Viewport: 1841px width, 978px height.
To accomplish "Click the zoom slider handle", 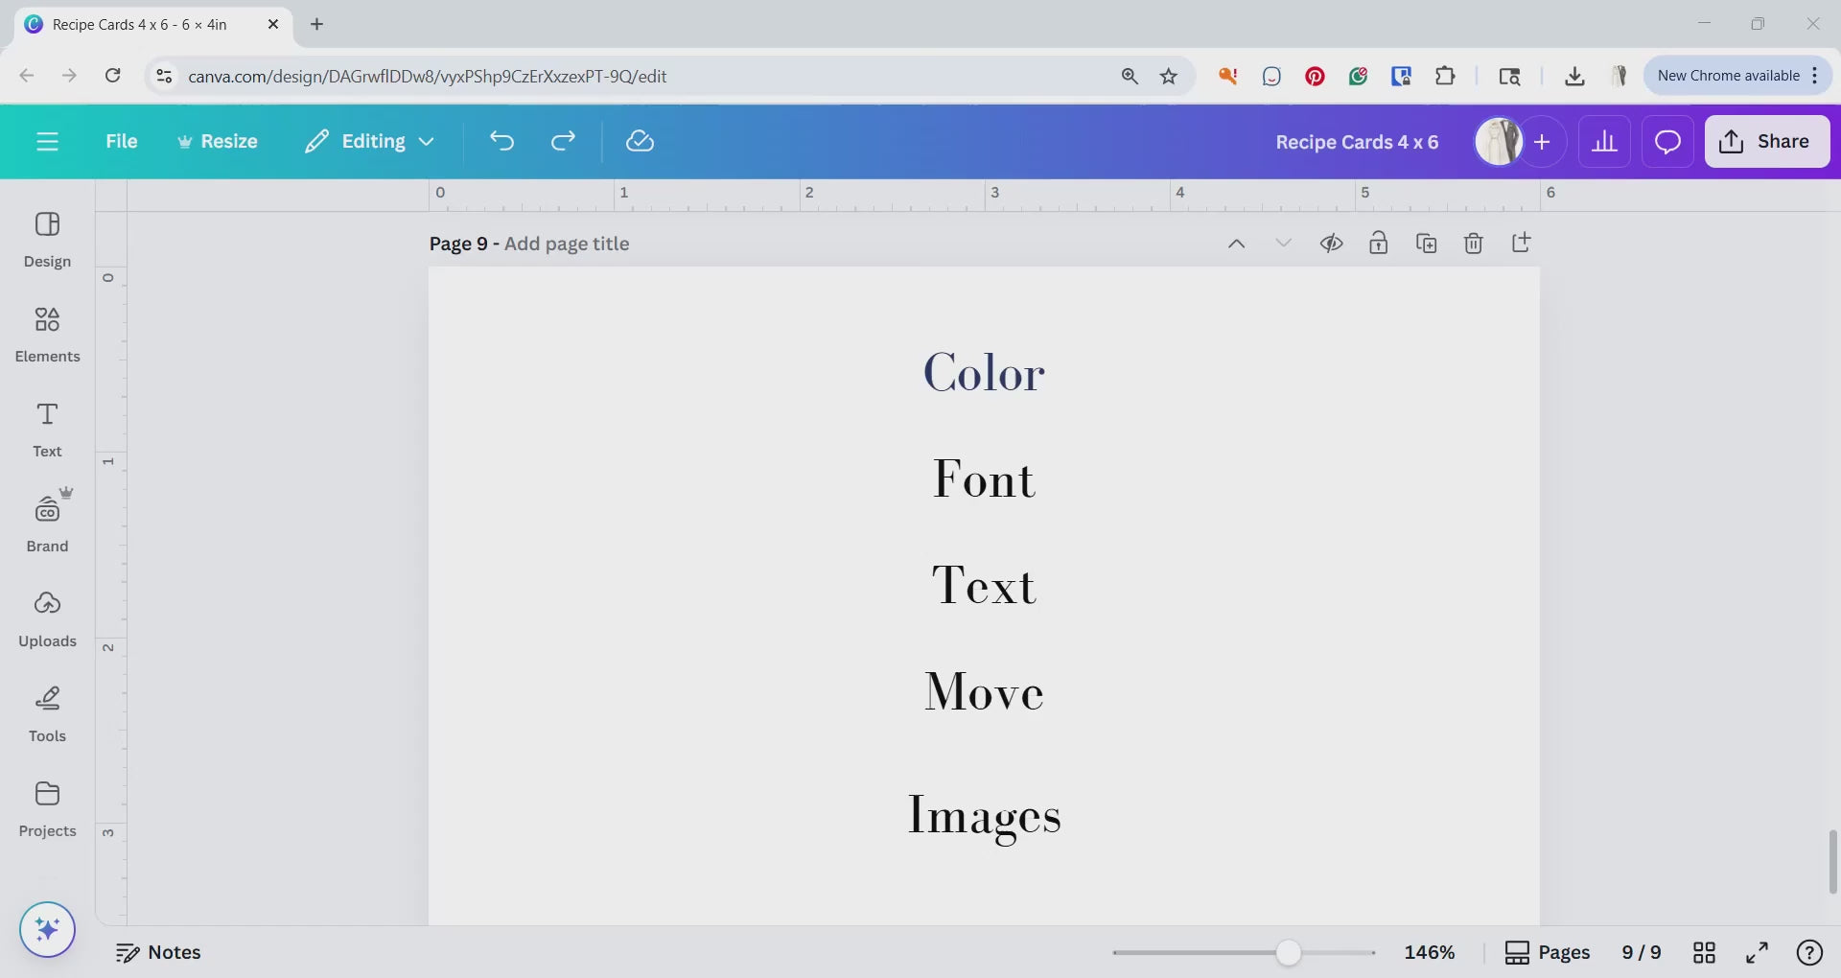I will pos(1289,952).
